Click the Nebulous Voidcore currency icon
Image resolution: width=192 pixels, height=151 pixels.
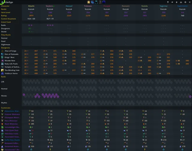click(x=2, y=134)
